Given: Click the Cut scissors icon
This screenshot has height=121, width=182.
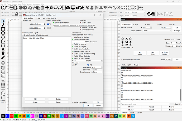Looking at the screenshot, I should [34, 8].
